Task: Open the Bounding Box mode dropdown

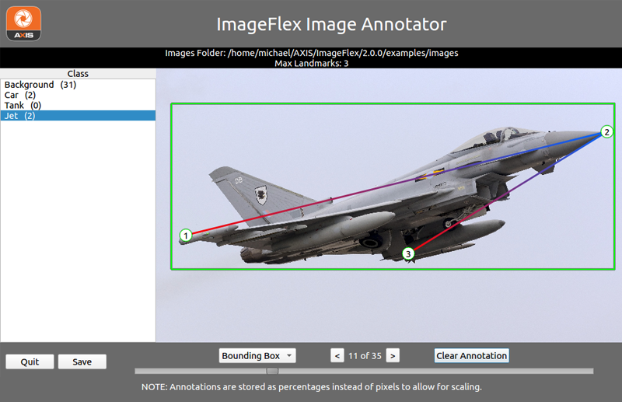Action: coord(257,355)
